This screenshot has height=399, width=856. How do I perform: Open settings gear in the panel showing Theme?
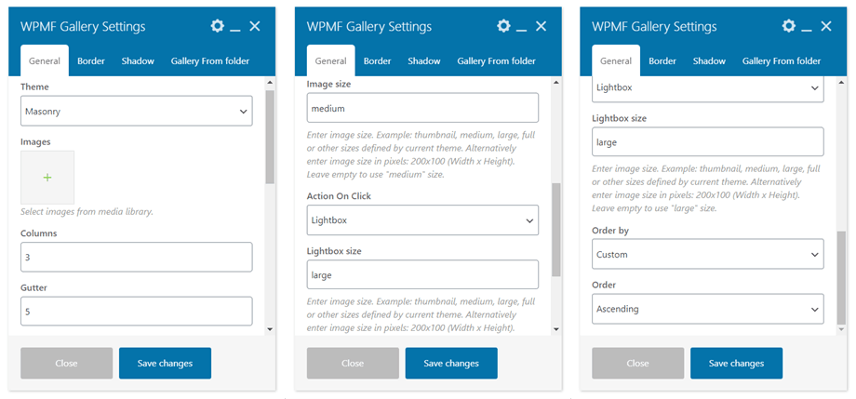[218, 26]
